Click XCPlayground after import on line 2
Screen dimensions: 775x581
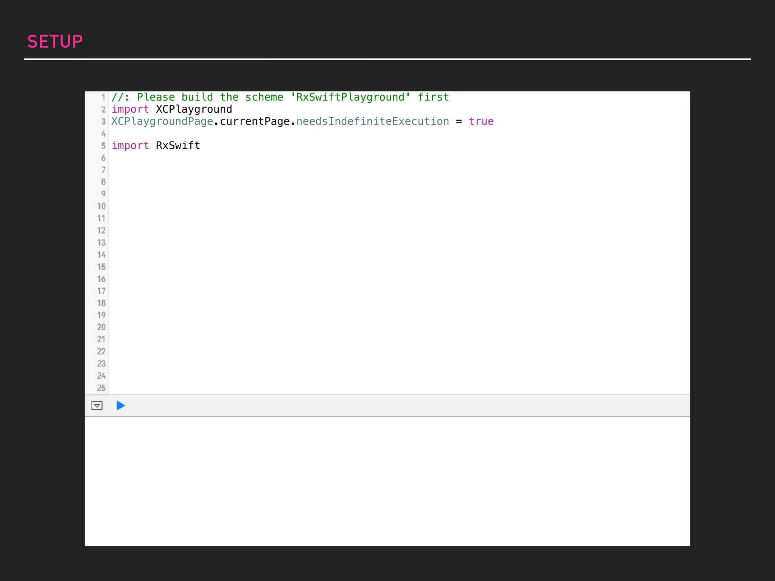[x=194, y=109]
